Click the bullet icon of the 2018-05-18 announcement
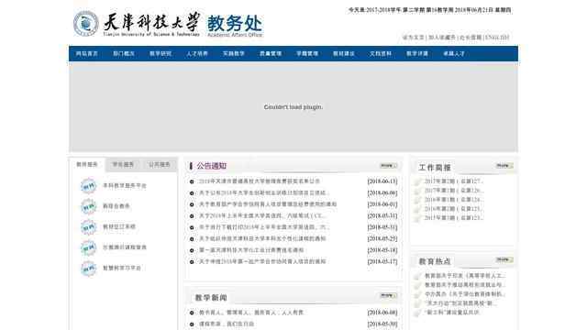587x330 pixels. [192, 250]
